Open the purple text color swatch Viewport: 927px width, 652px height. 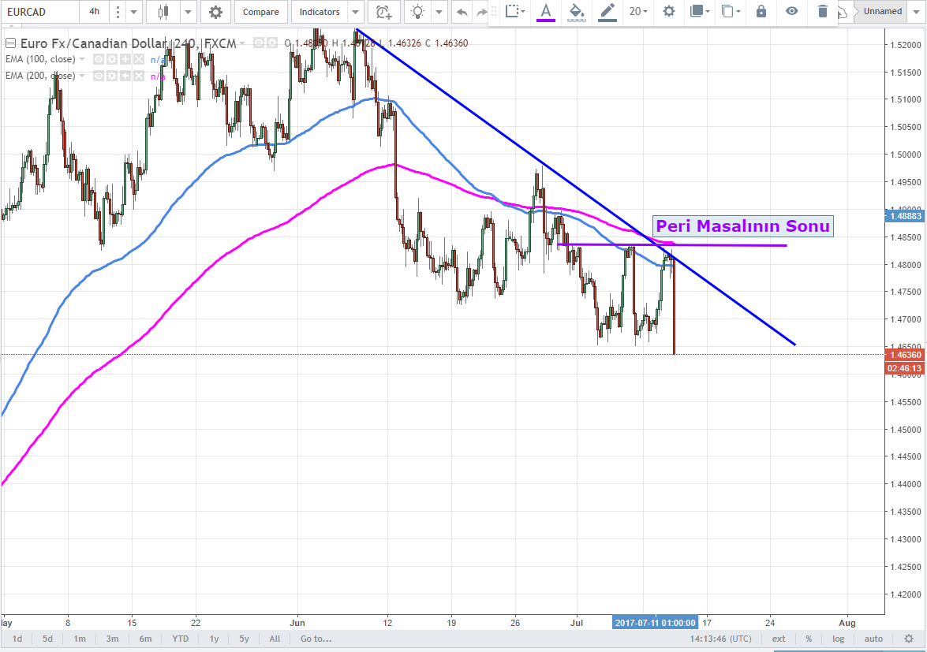pos(545,11)
